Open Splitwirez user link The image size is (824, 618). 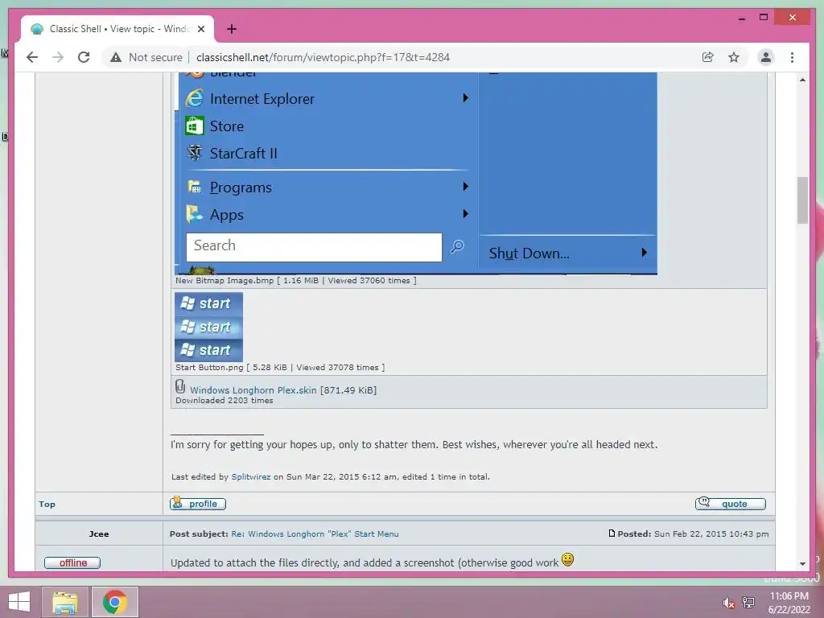click(x=251, y=476)
